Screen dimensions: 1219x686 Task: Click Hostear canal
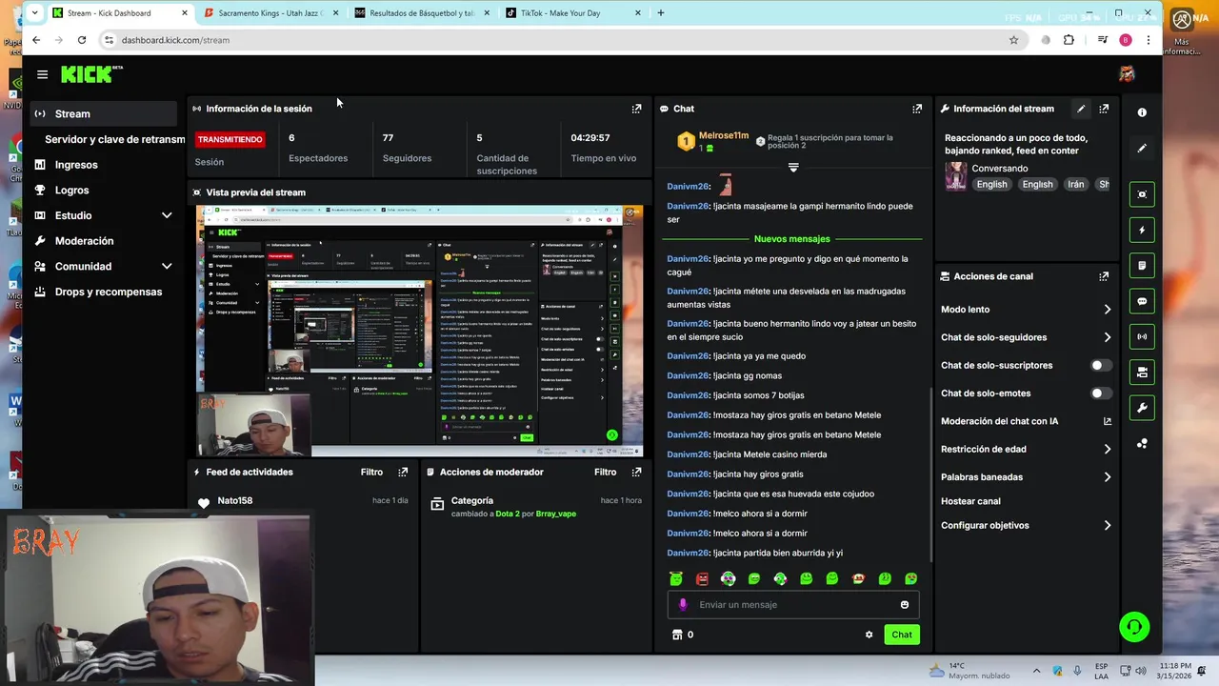970,501
